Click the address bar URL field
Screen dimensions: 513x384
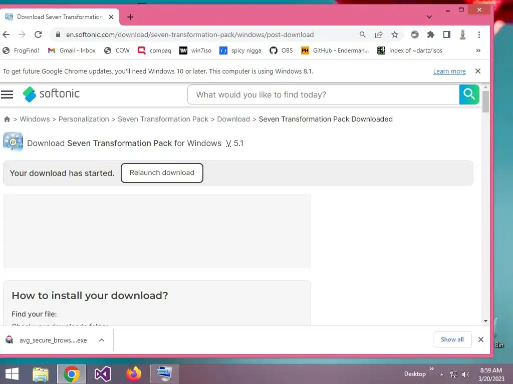tap(190, 34)
